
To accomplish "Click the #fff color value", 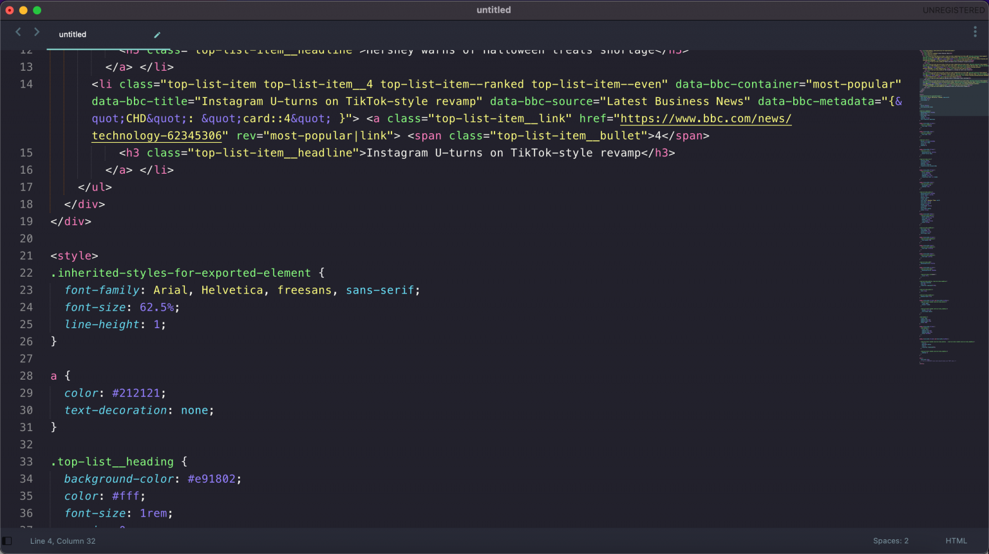I will pyautogui.click(x=126, y=496).
